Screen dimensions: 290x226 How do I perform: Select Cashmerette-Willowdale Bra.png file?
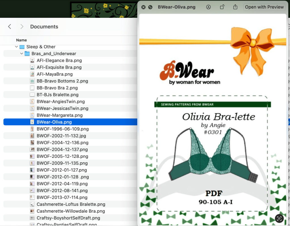[x=71, y=211]
